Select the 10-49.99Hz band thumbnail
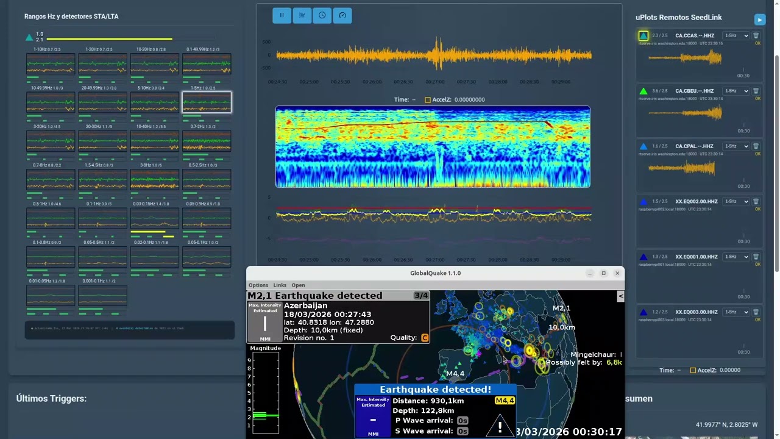The image size is (780, 439). [51, 102]
